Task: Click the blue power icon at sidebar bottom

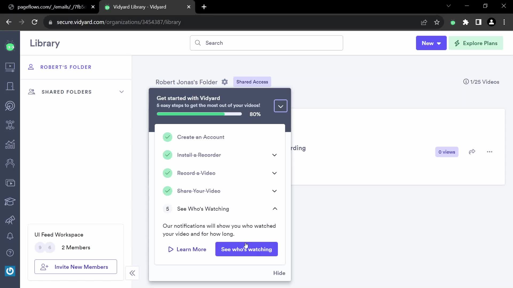Action: (x=10, y=271)
